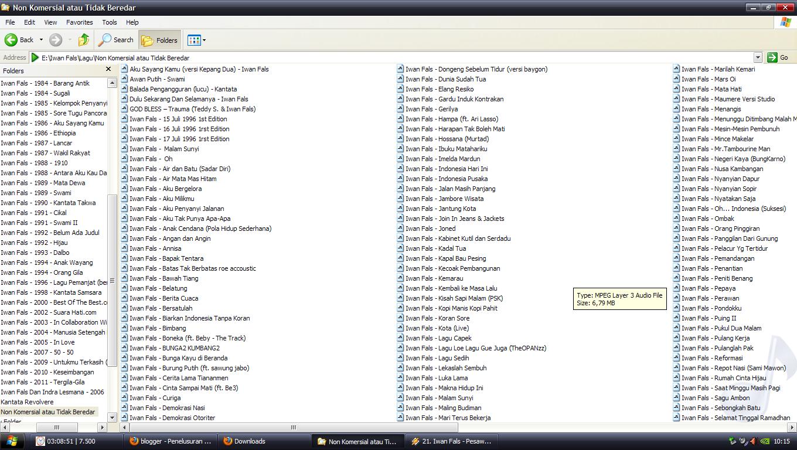Select folder Iwan Fals - 1991 - Cikal
Image resolution: width=797 pixels, height=450 pixels.
point(33,213)
